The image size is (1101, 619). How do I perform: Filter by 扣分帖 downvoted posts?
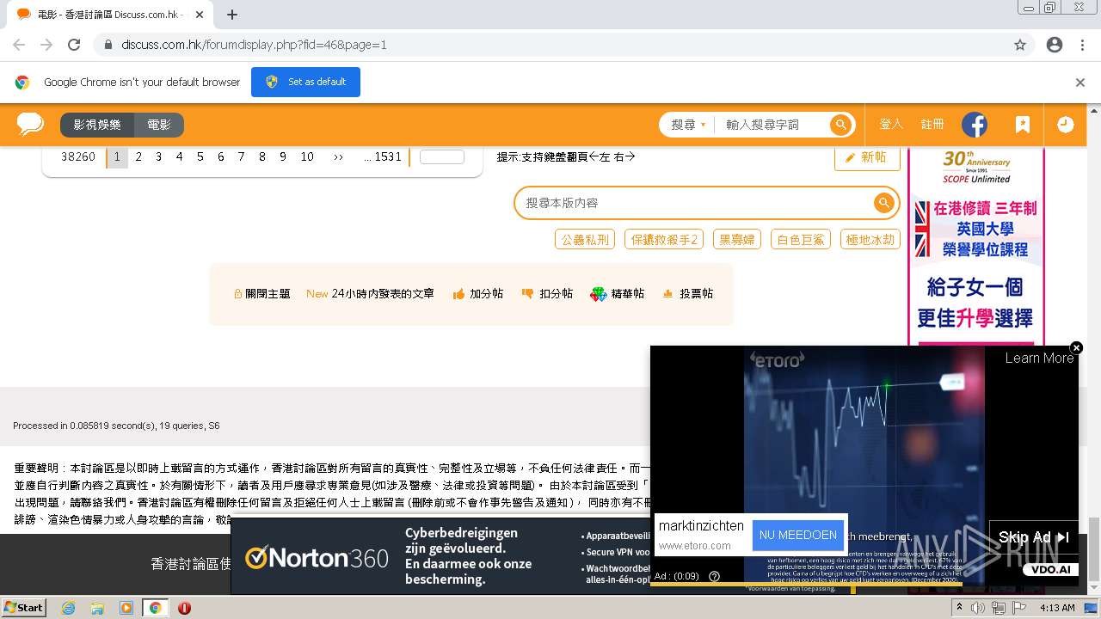click(x=547, y=294)
